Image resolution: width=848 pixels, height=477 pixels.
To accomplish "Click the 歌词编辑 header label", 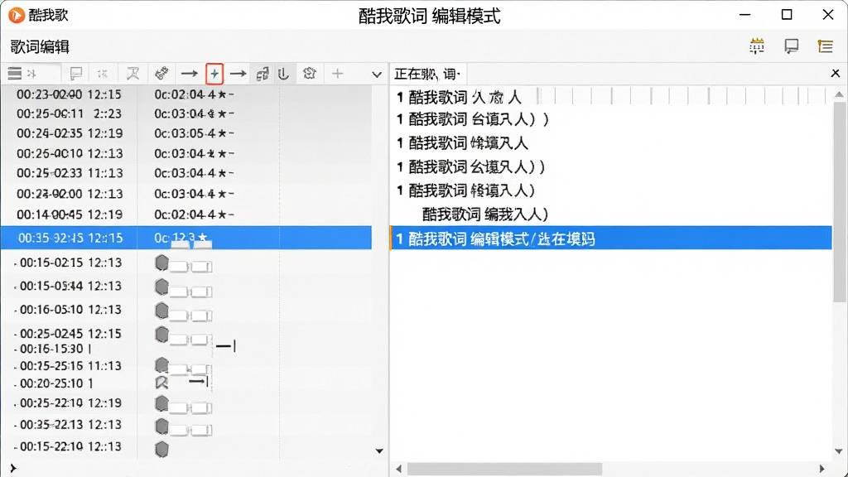I will pos(40,46).
